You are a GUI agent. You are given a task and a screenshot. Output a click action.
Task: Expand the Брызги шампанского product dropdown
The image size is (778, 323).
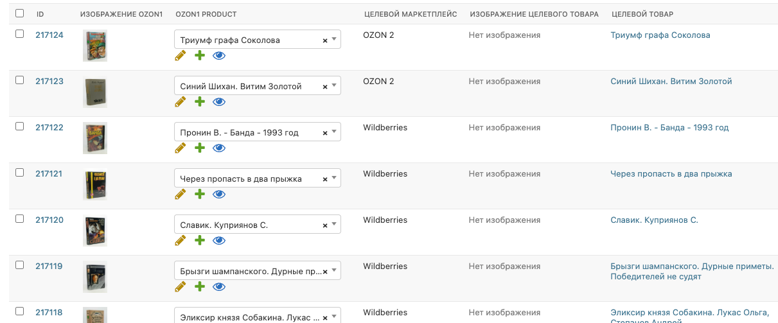[334, 272]
